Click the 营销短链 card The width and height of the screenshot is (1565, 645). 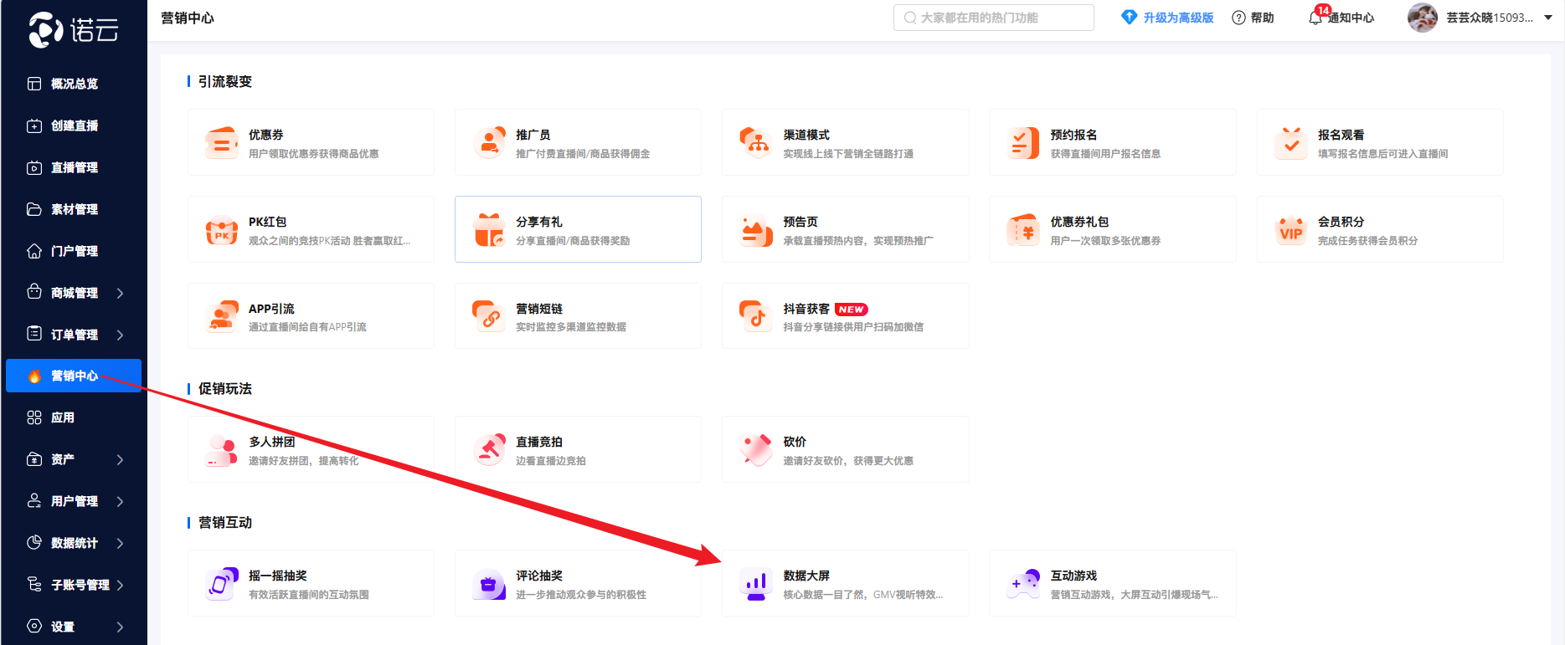(578, 316)
